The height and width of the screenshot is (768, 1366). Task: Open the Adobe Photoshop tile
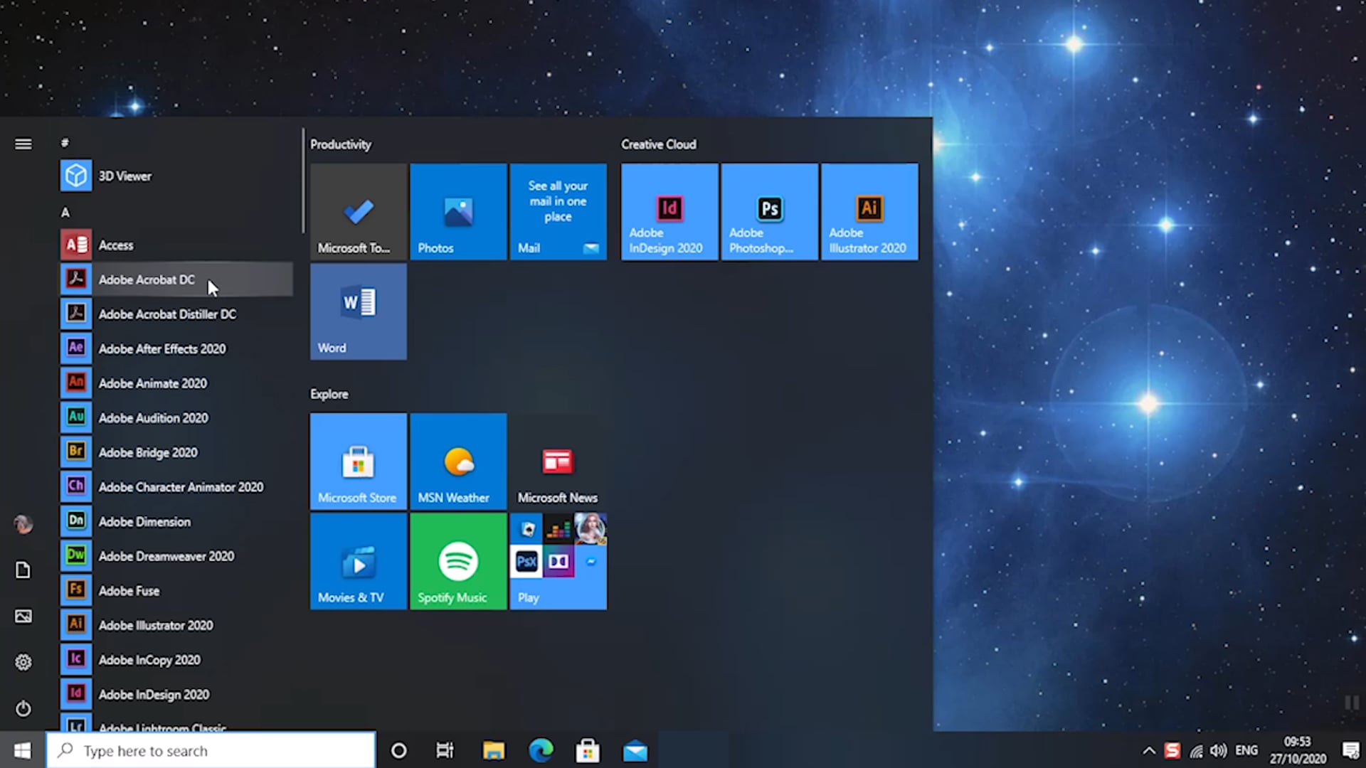[769, 211]
